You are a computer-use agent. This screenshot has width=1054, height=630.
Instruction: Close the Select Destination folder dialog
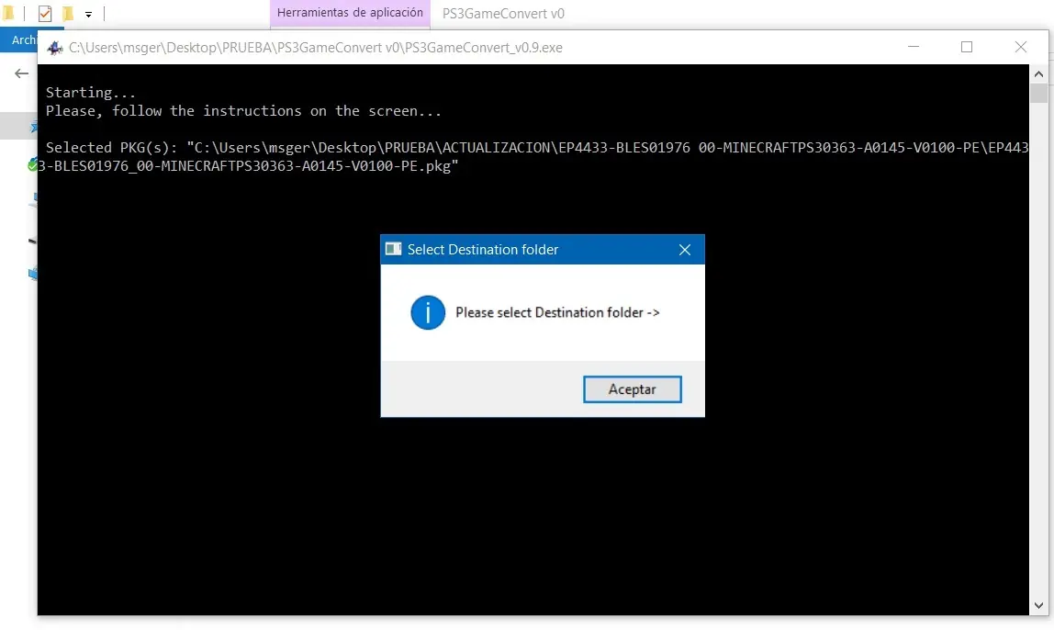[684, 250]
